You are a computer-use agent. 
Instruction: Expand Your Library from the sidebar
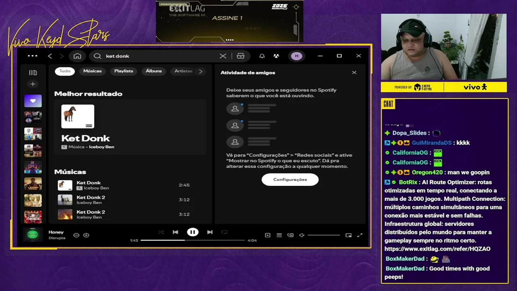[33, 73]
